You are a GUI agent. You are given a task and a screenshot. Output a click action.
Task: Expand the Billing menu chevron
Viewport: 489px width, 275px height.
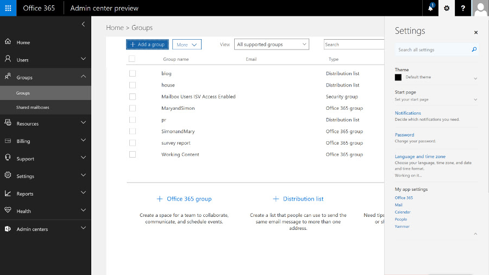pyautogui.click(x=83, y=140)
